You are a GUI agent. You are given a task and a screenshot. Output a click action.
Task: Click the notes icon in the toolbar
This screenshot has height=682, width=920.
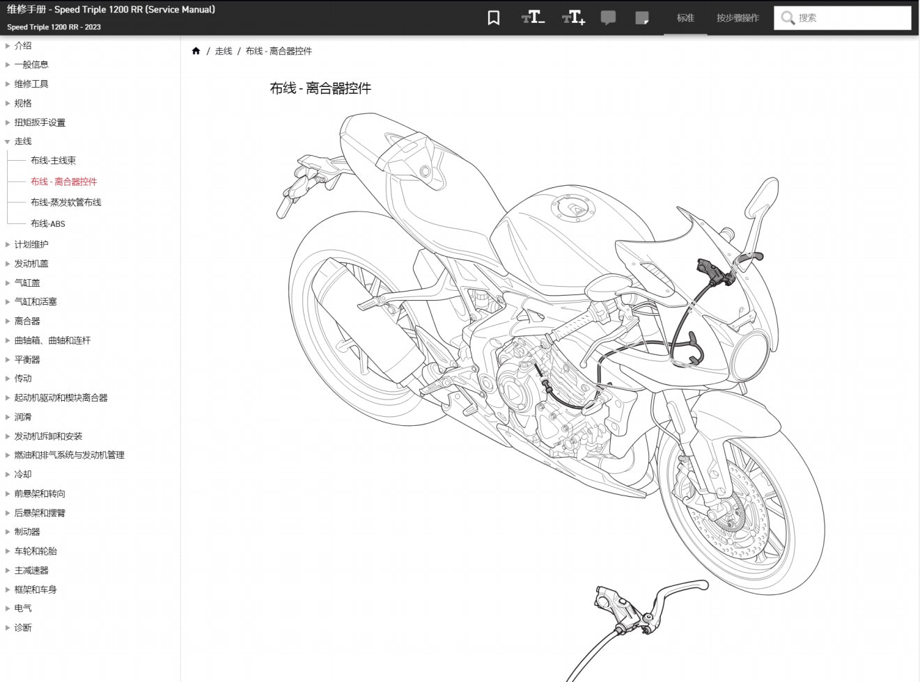pos(641,17)
